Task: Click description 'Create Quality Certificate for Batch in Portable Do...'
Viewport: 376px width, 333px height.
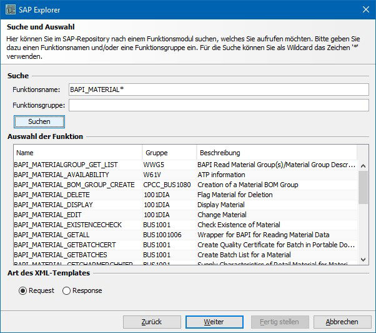Action: [276, 245]
